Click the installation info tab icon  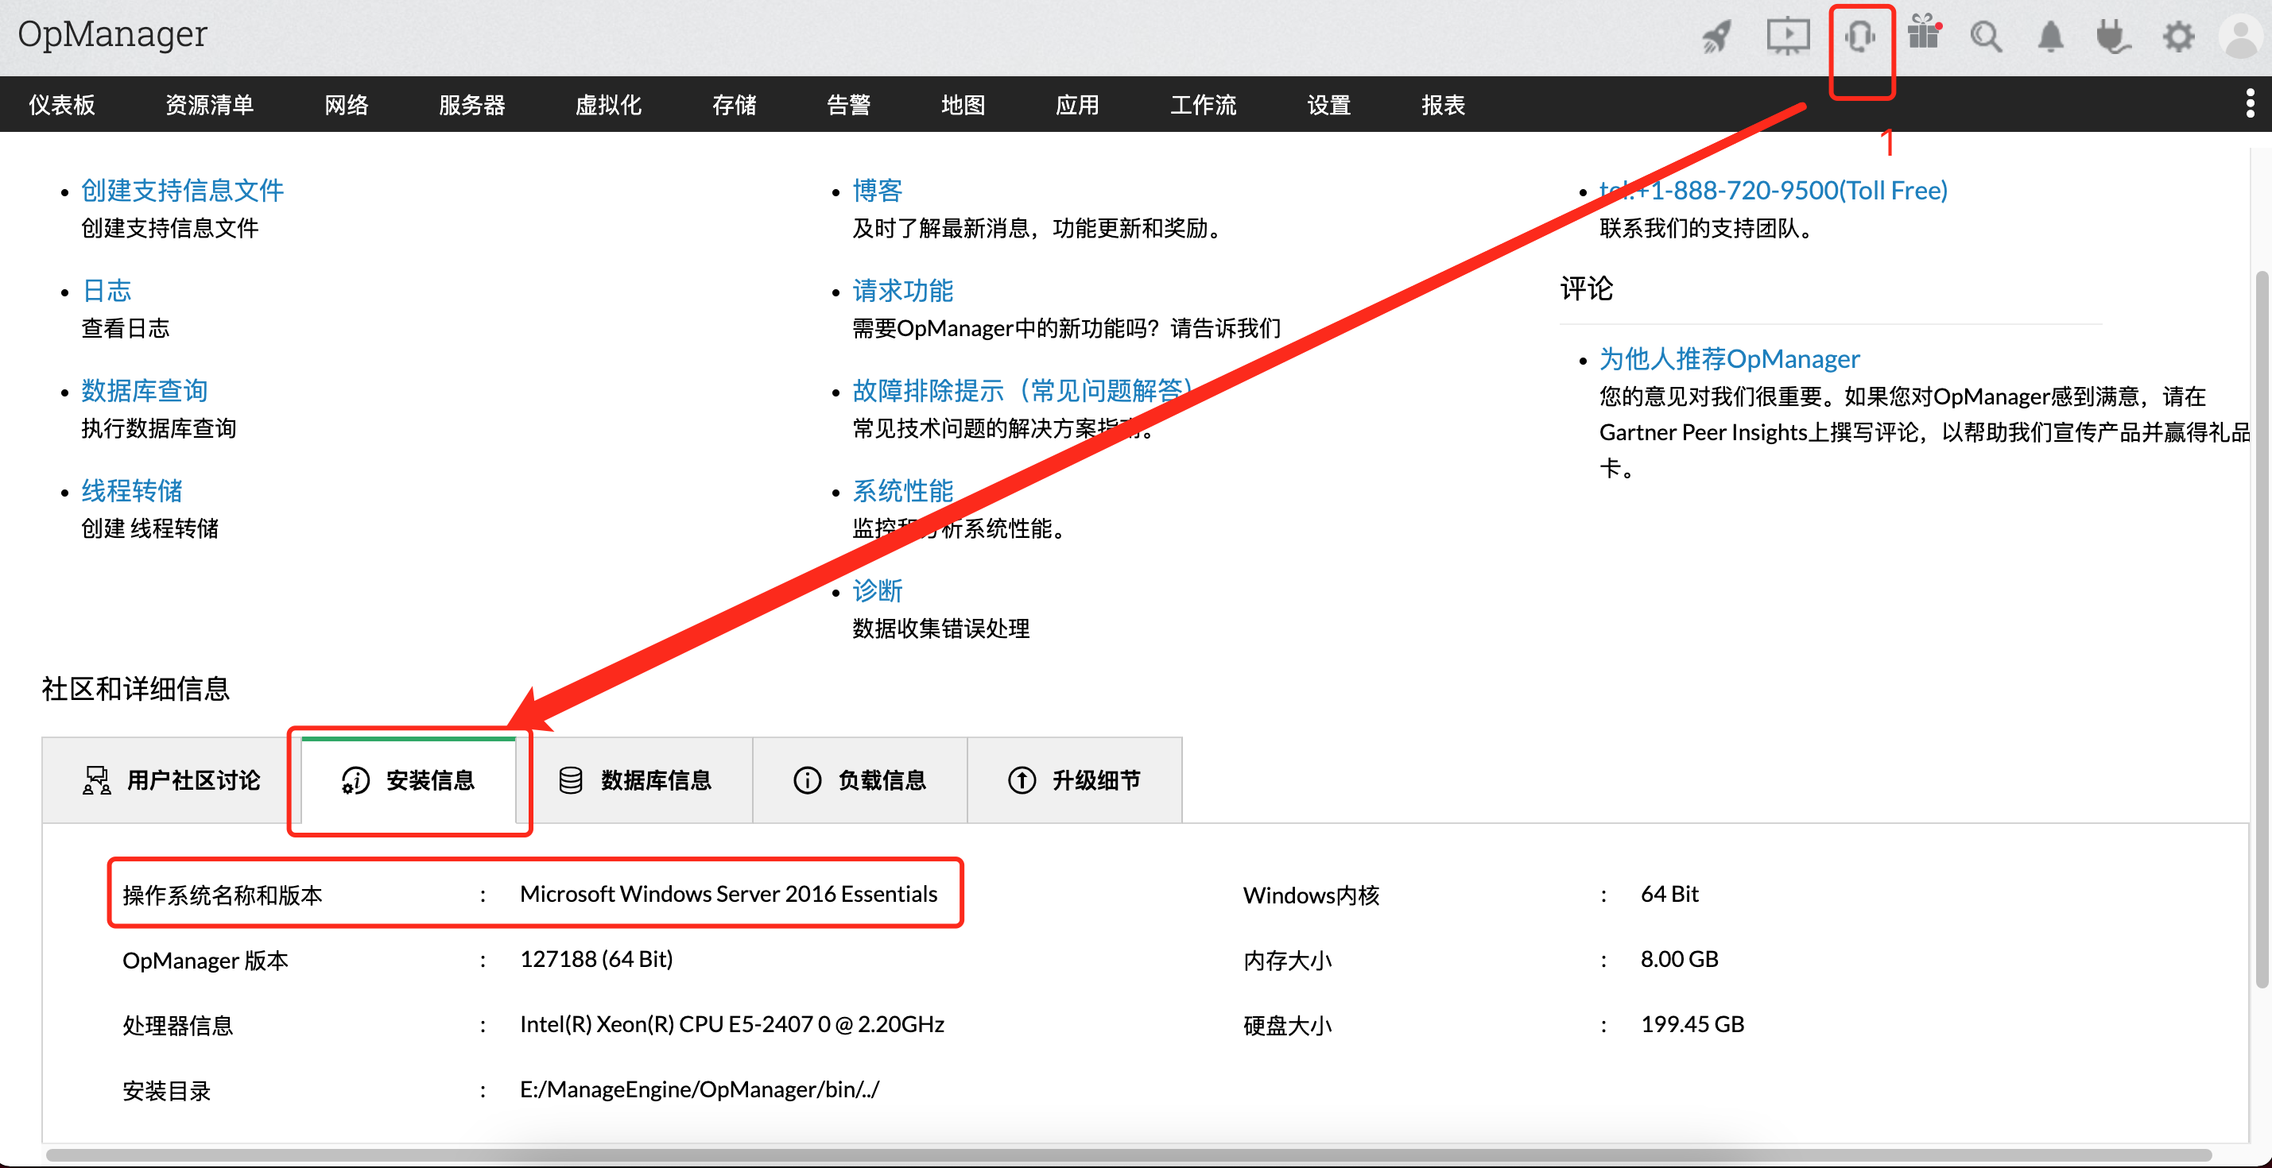click(x=355, y=780)
